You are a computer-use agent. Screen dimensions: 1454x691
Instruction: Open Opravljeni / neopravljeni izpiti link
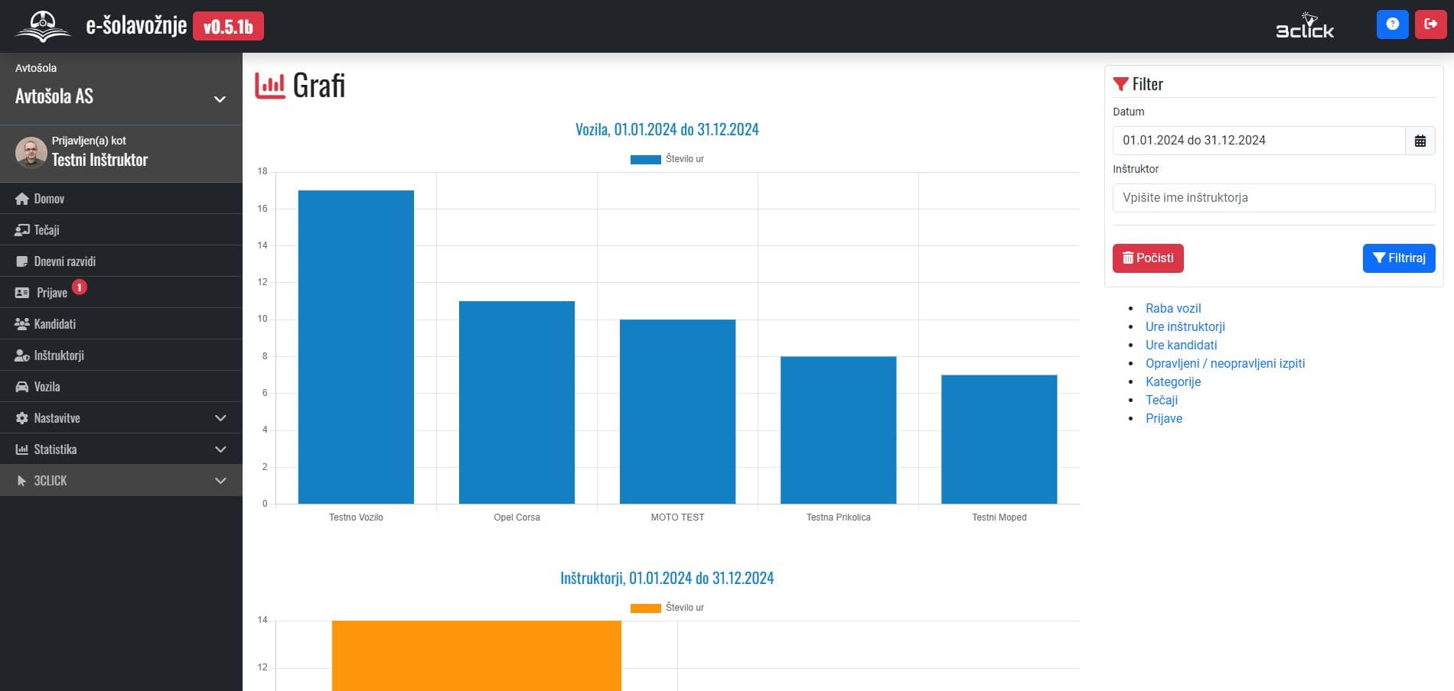pyautogui.click(x=1225, y=363)
